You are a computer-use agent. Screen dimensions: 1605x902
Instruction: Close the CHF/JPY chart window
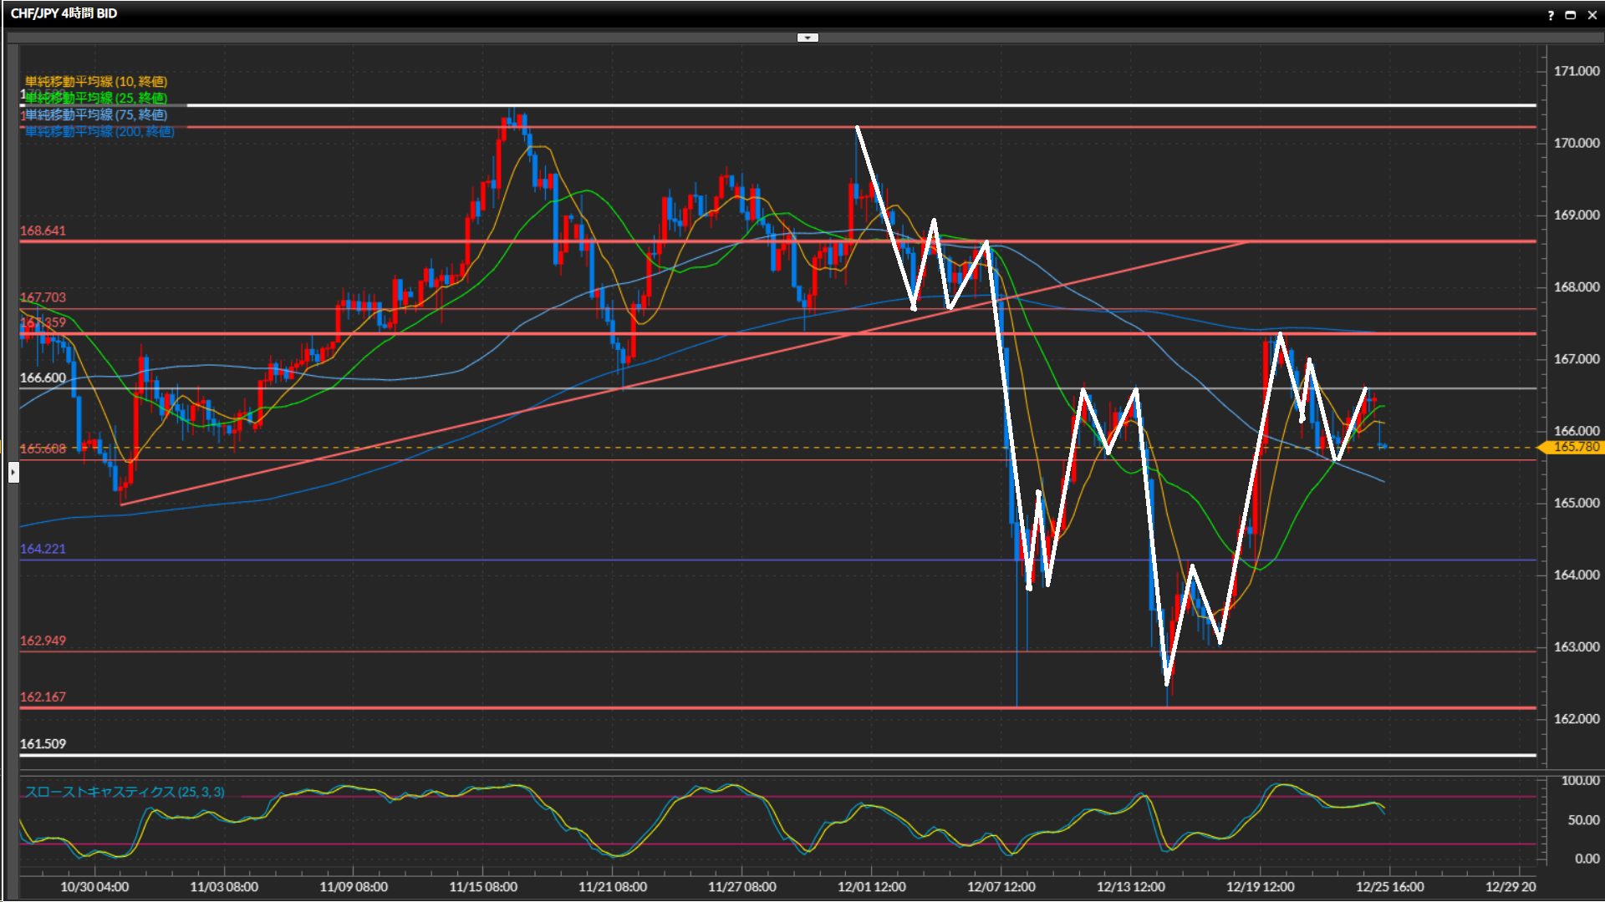coord(1592,15)
